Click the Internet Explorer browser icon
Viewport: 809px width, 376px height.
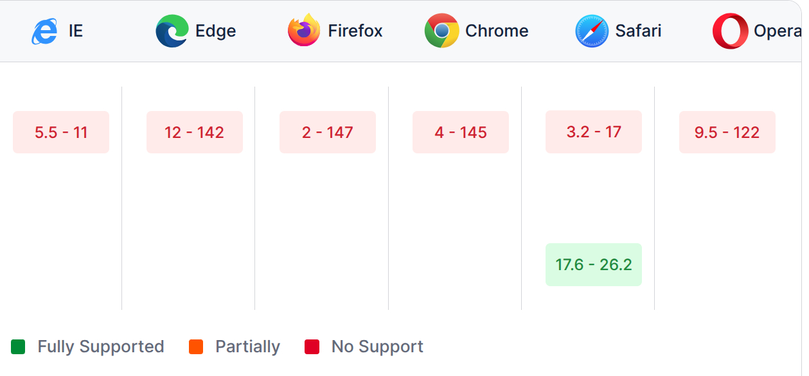point(44,31)
